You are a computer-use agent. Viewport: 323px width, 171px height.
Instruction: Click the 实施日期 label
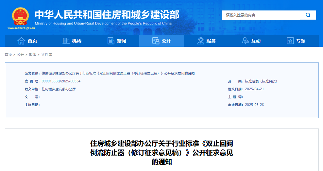click(x=32, y=105)
